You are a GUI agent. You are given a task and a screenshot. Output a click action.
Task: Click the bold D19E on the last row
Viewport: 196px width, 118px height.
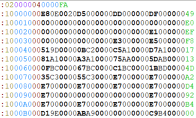tap(50, 113)
